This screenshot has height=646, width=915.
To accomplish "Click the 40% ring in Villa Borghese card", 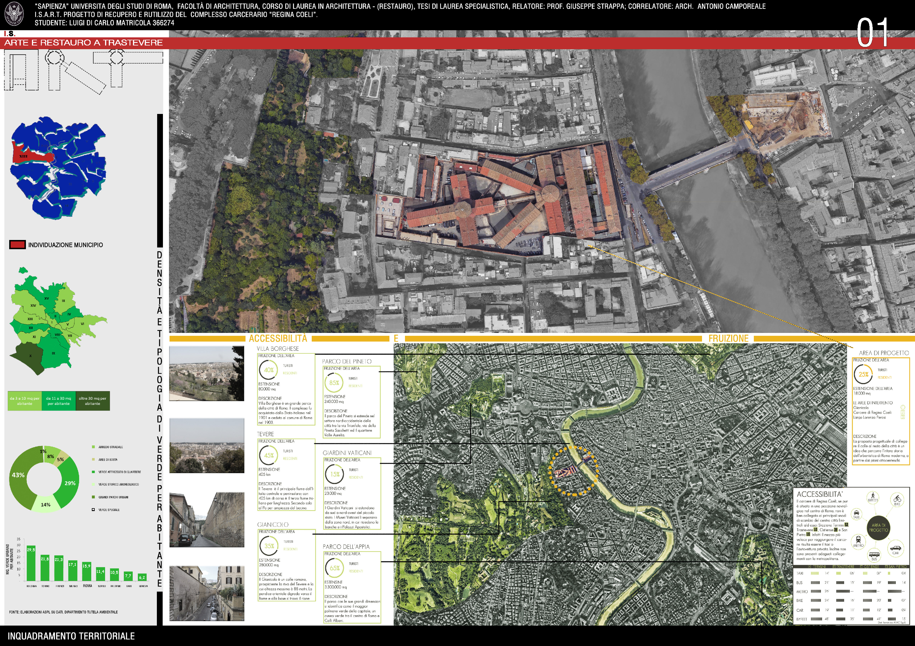I will [x=269, y=370].
